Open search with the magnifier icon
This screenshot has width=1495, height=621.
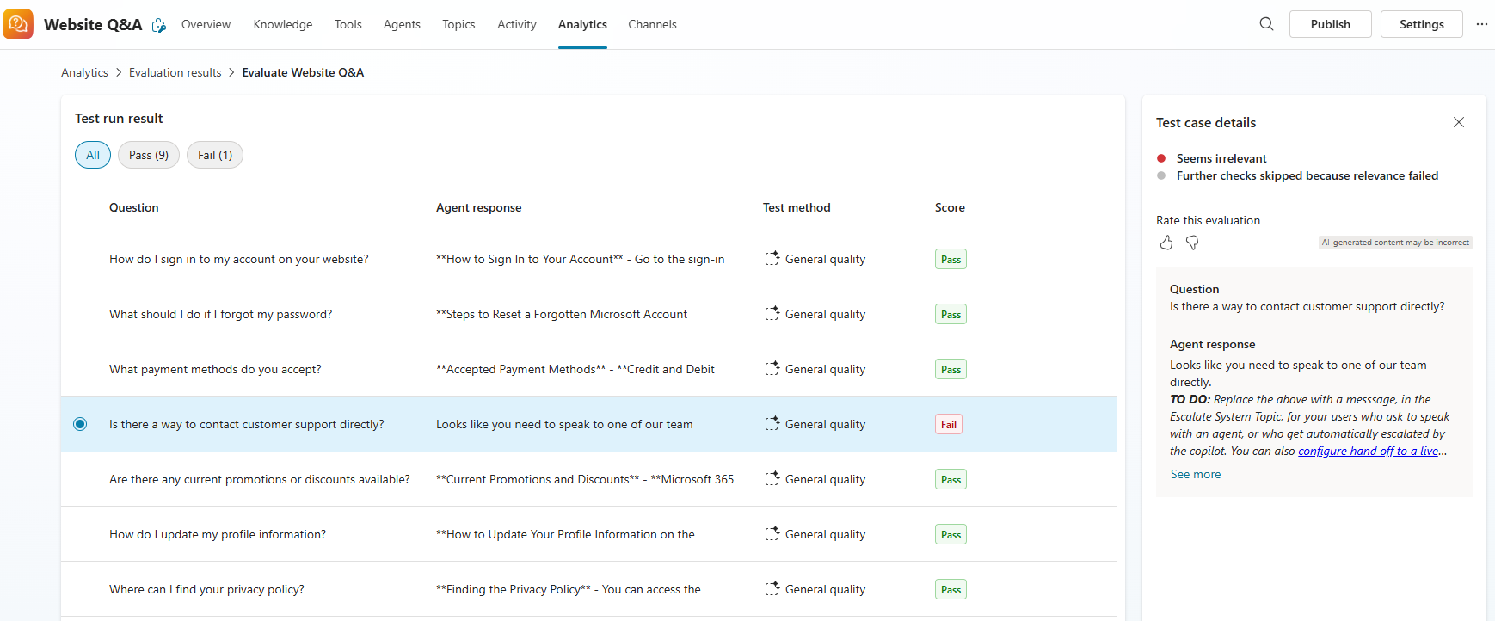click(x=1266, y=24)
